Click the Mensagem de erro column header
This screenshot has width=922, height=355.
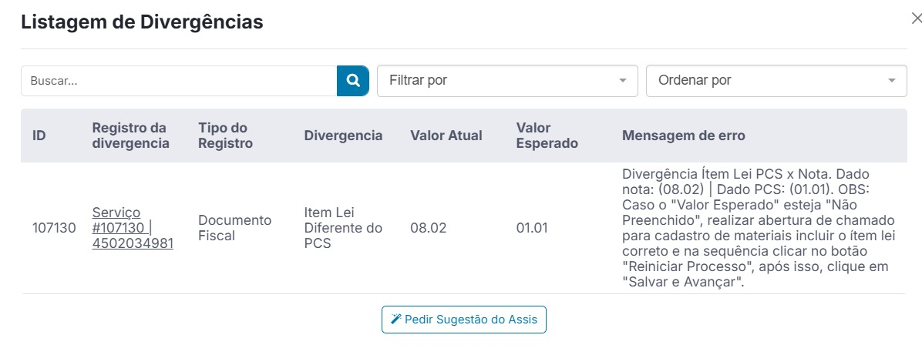tap(684, 136)
